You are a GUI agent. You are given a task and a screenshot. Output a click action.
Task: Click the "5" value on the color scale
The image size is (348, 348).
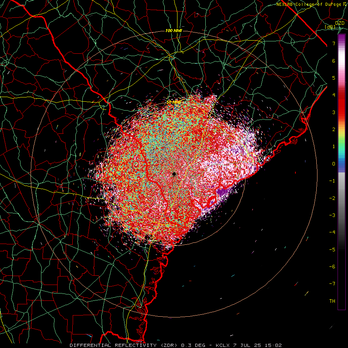(x=334, y=78)
